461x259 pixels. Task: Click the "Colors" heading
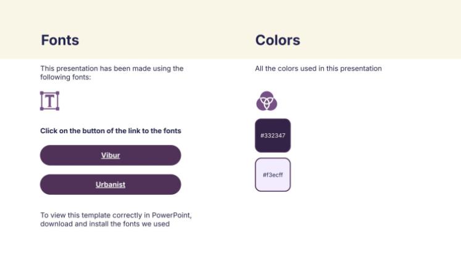click(x=278, y=40)
